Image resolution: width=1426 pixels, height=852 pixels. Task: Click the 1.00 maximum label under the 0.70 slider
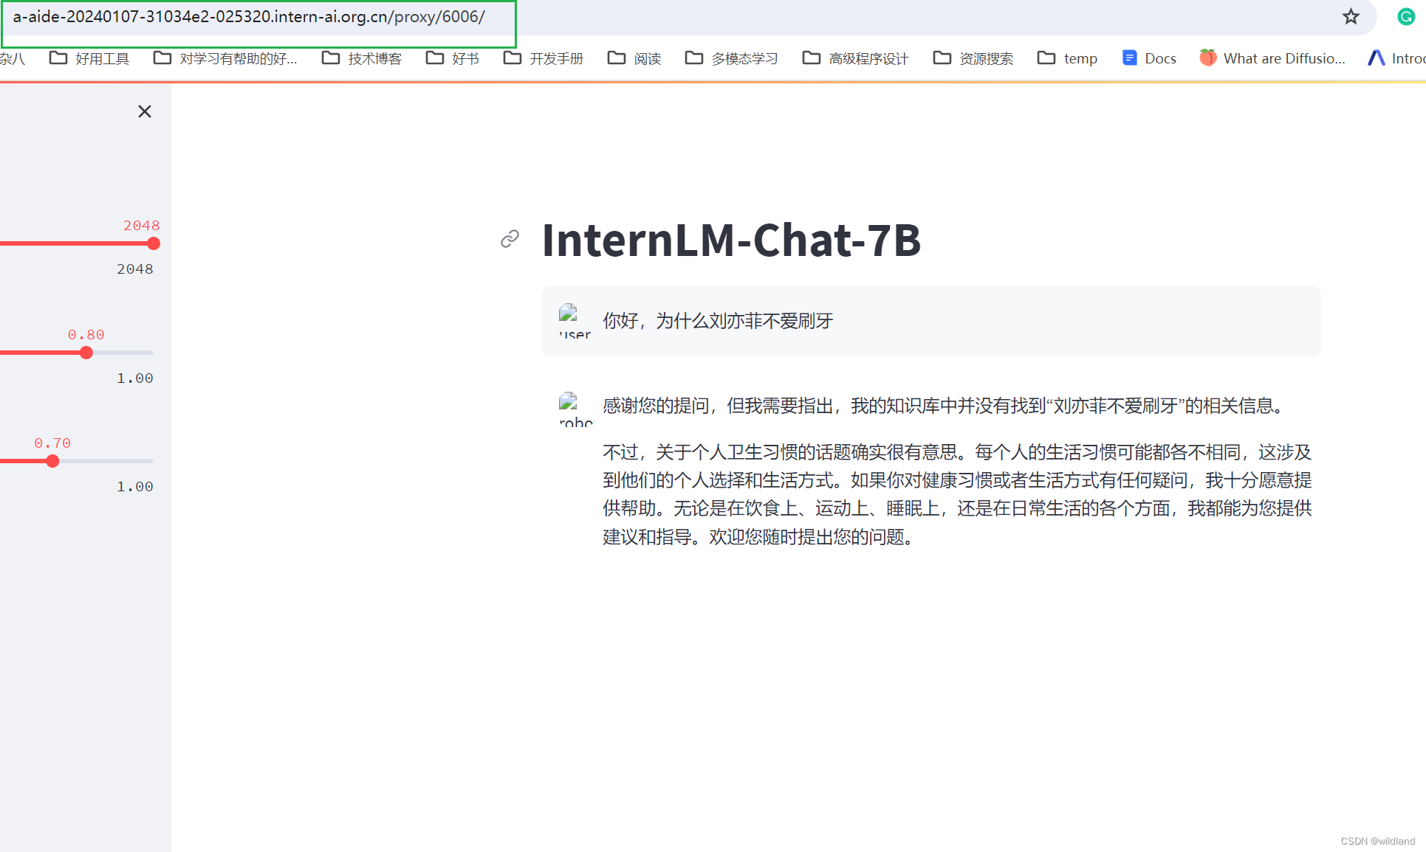click(x=135, y=487)
